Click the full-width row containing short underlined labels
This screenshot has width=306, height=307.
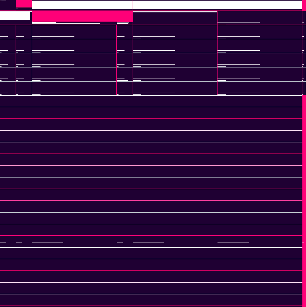[x=151, y=242]
